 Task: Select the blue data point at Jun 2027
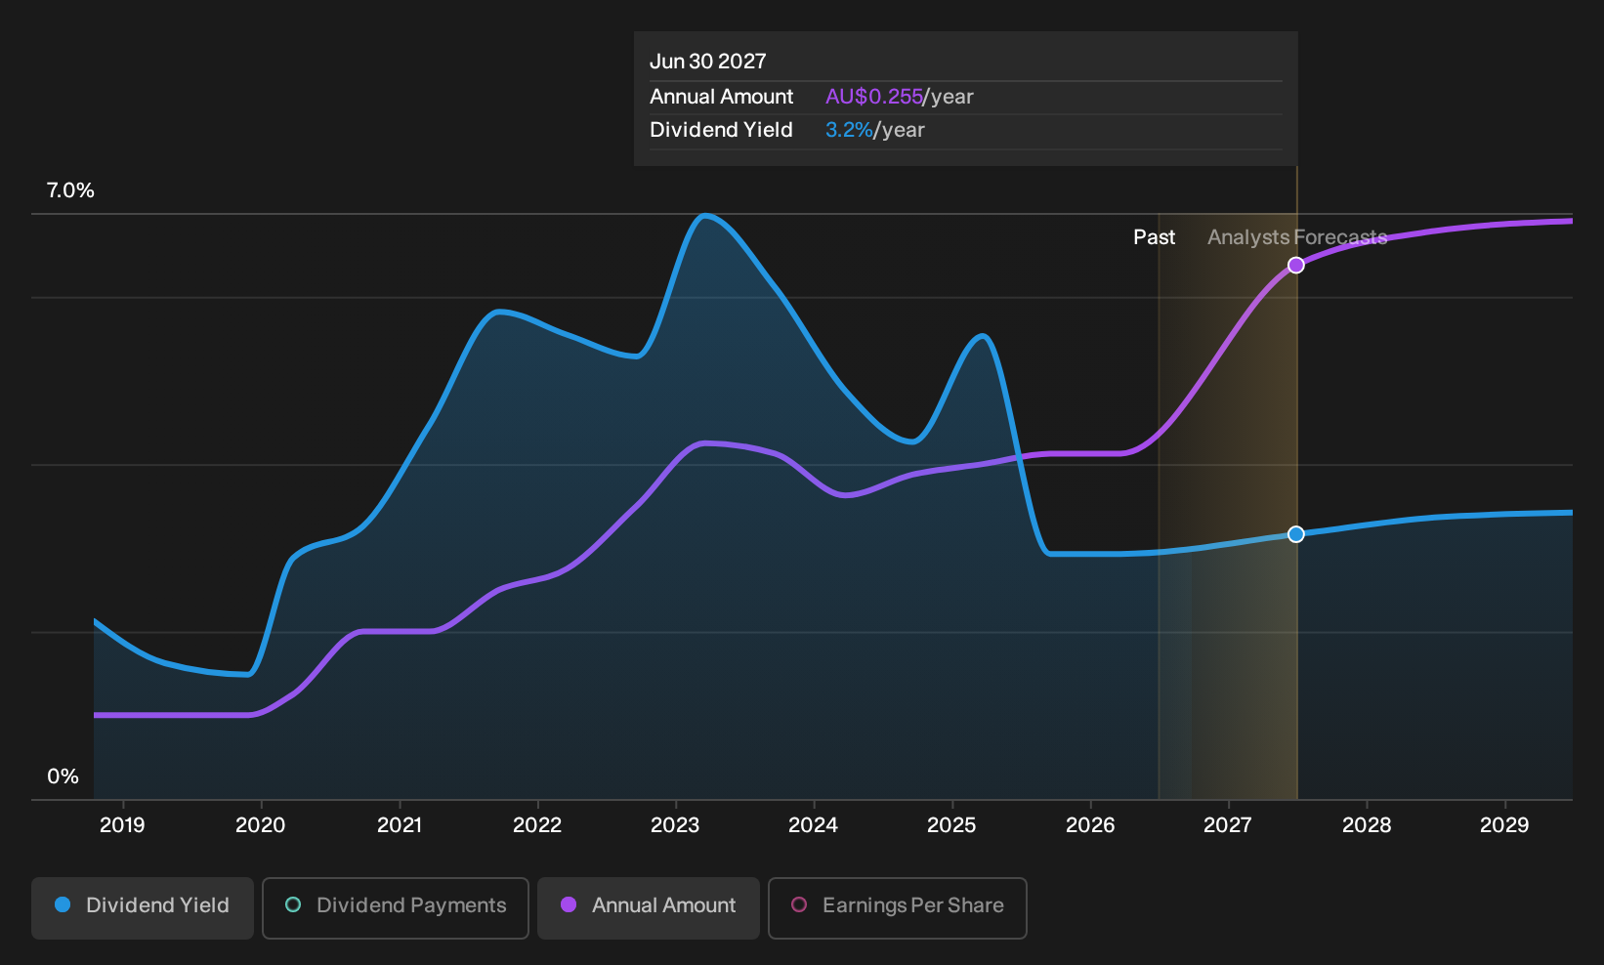1295,533
